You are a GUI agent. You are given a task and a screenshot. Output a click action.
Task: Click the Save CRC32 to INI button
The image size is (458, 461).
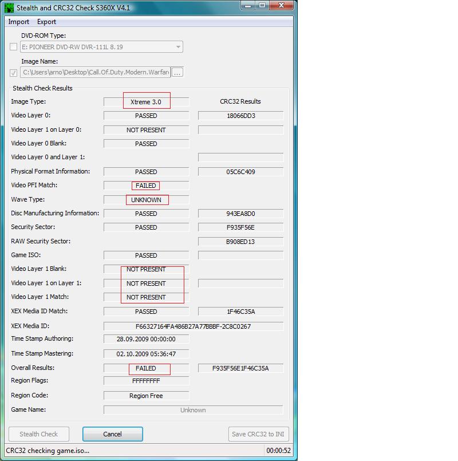tap(259, 434)
